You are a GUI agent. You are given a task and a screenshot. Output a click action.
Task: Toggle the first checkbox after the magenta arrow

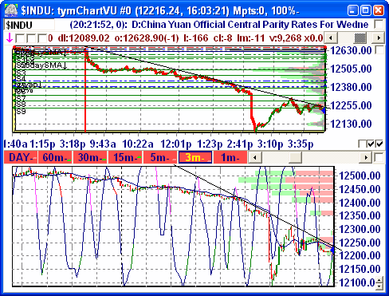click(20, 38)
